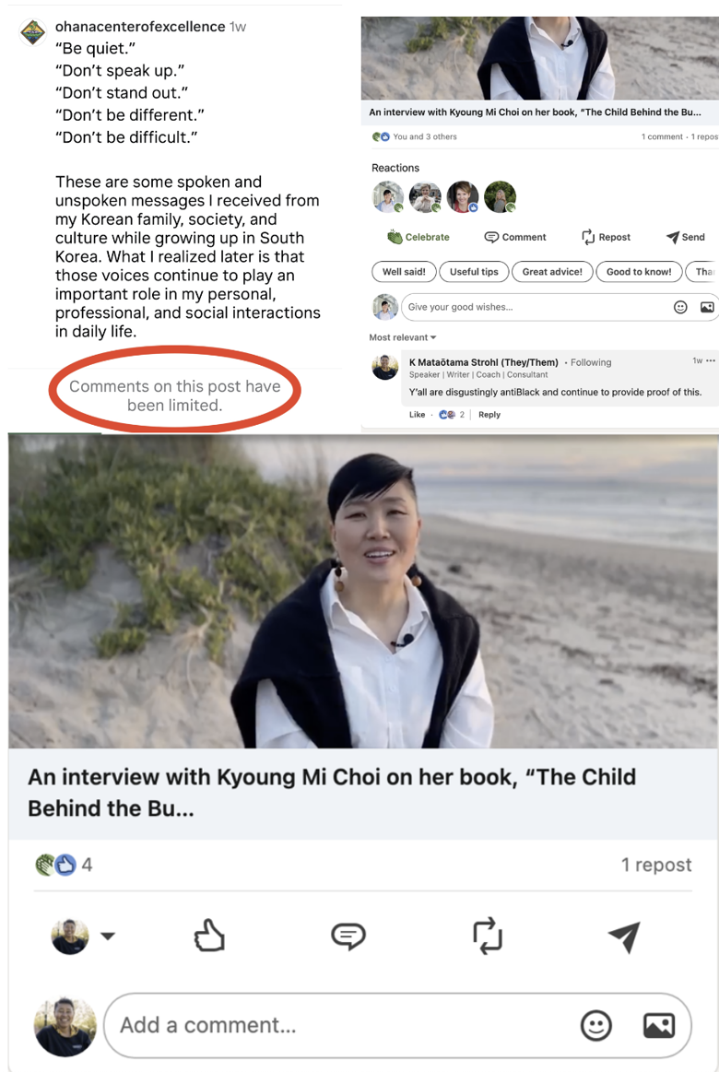Select the Well said! quick reply chip
Image resolution: width=719 pixels, height=1072 pixels.
point(404,271)
